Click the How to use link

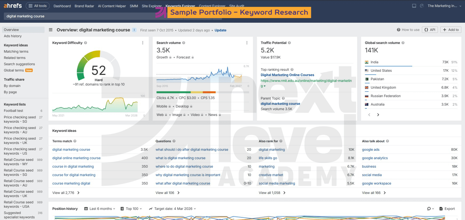408,30
